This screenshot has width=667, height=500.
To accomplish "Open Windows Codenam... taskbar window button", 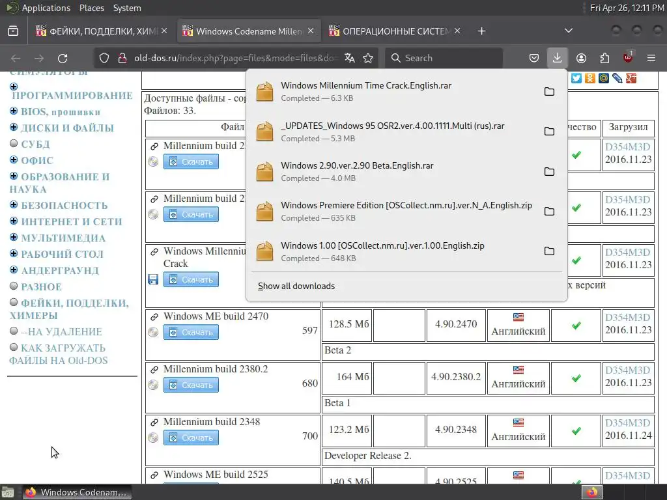I will 77,492.
